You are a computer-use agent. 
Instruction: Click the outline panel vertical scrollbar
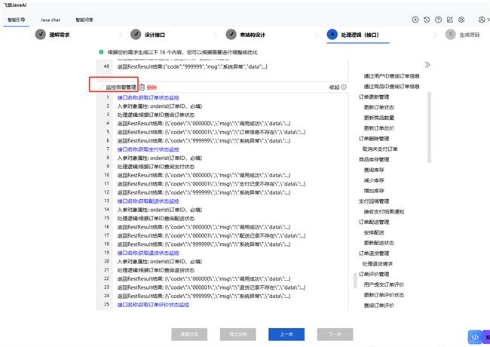(430, 127)
